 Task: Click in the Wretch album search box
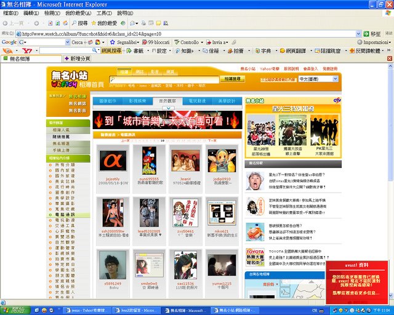point(164,79)
